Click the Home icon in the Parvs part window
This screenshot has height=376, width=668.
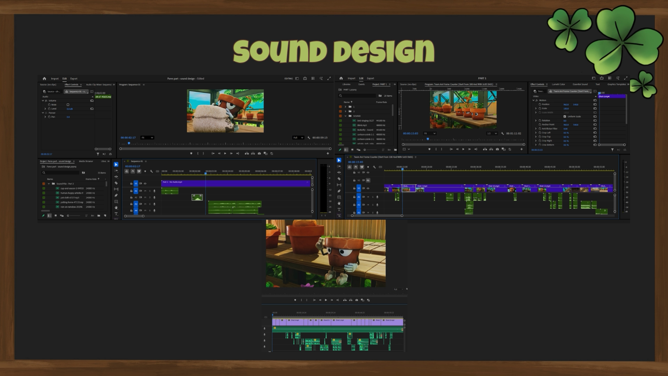point(44,79)
